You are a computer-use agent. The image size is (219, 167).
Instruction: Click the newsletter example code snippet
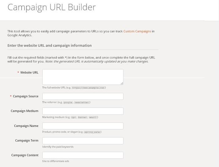82,102
